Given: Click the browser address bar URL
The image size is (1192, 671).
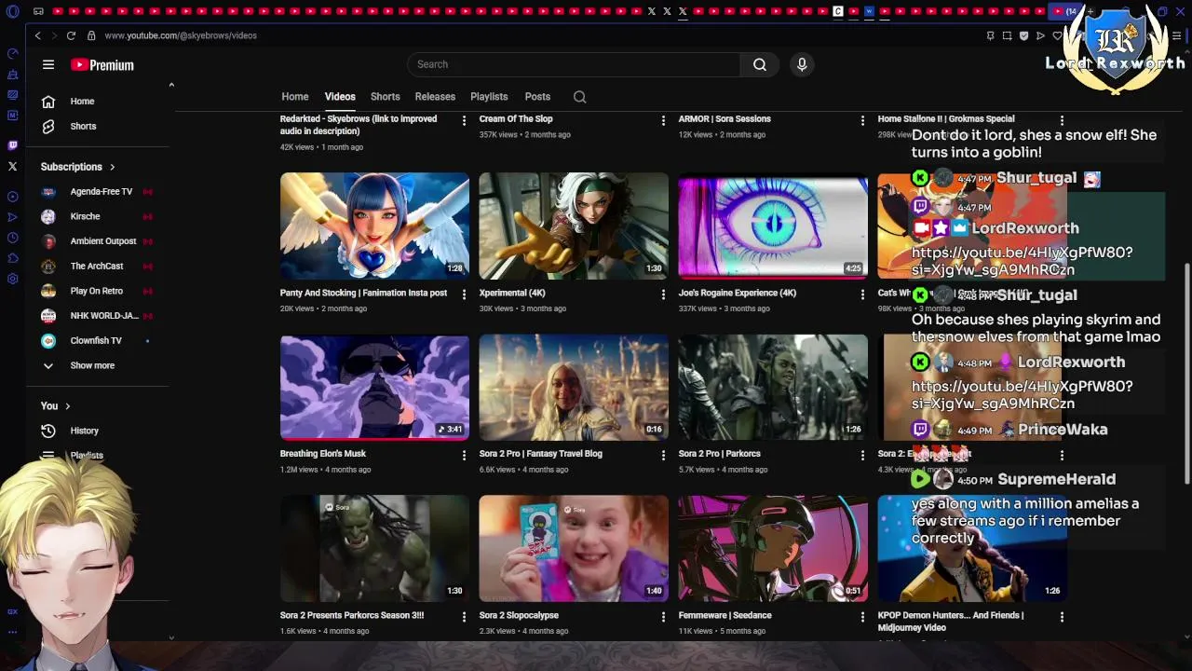Looking at the screenshot, I should [181, 35].
